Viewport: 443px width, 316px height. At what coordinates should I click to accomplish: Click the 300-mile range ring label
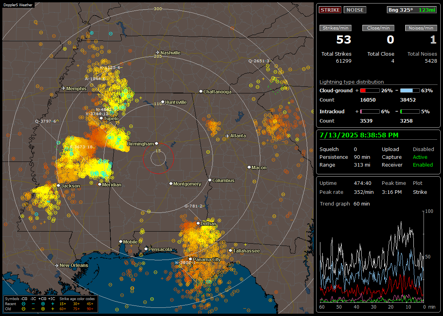[158, 9]
